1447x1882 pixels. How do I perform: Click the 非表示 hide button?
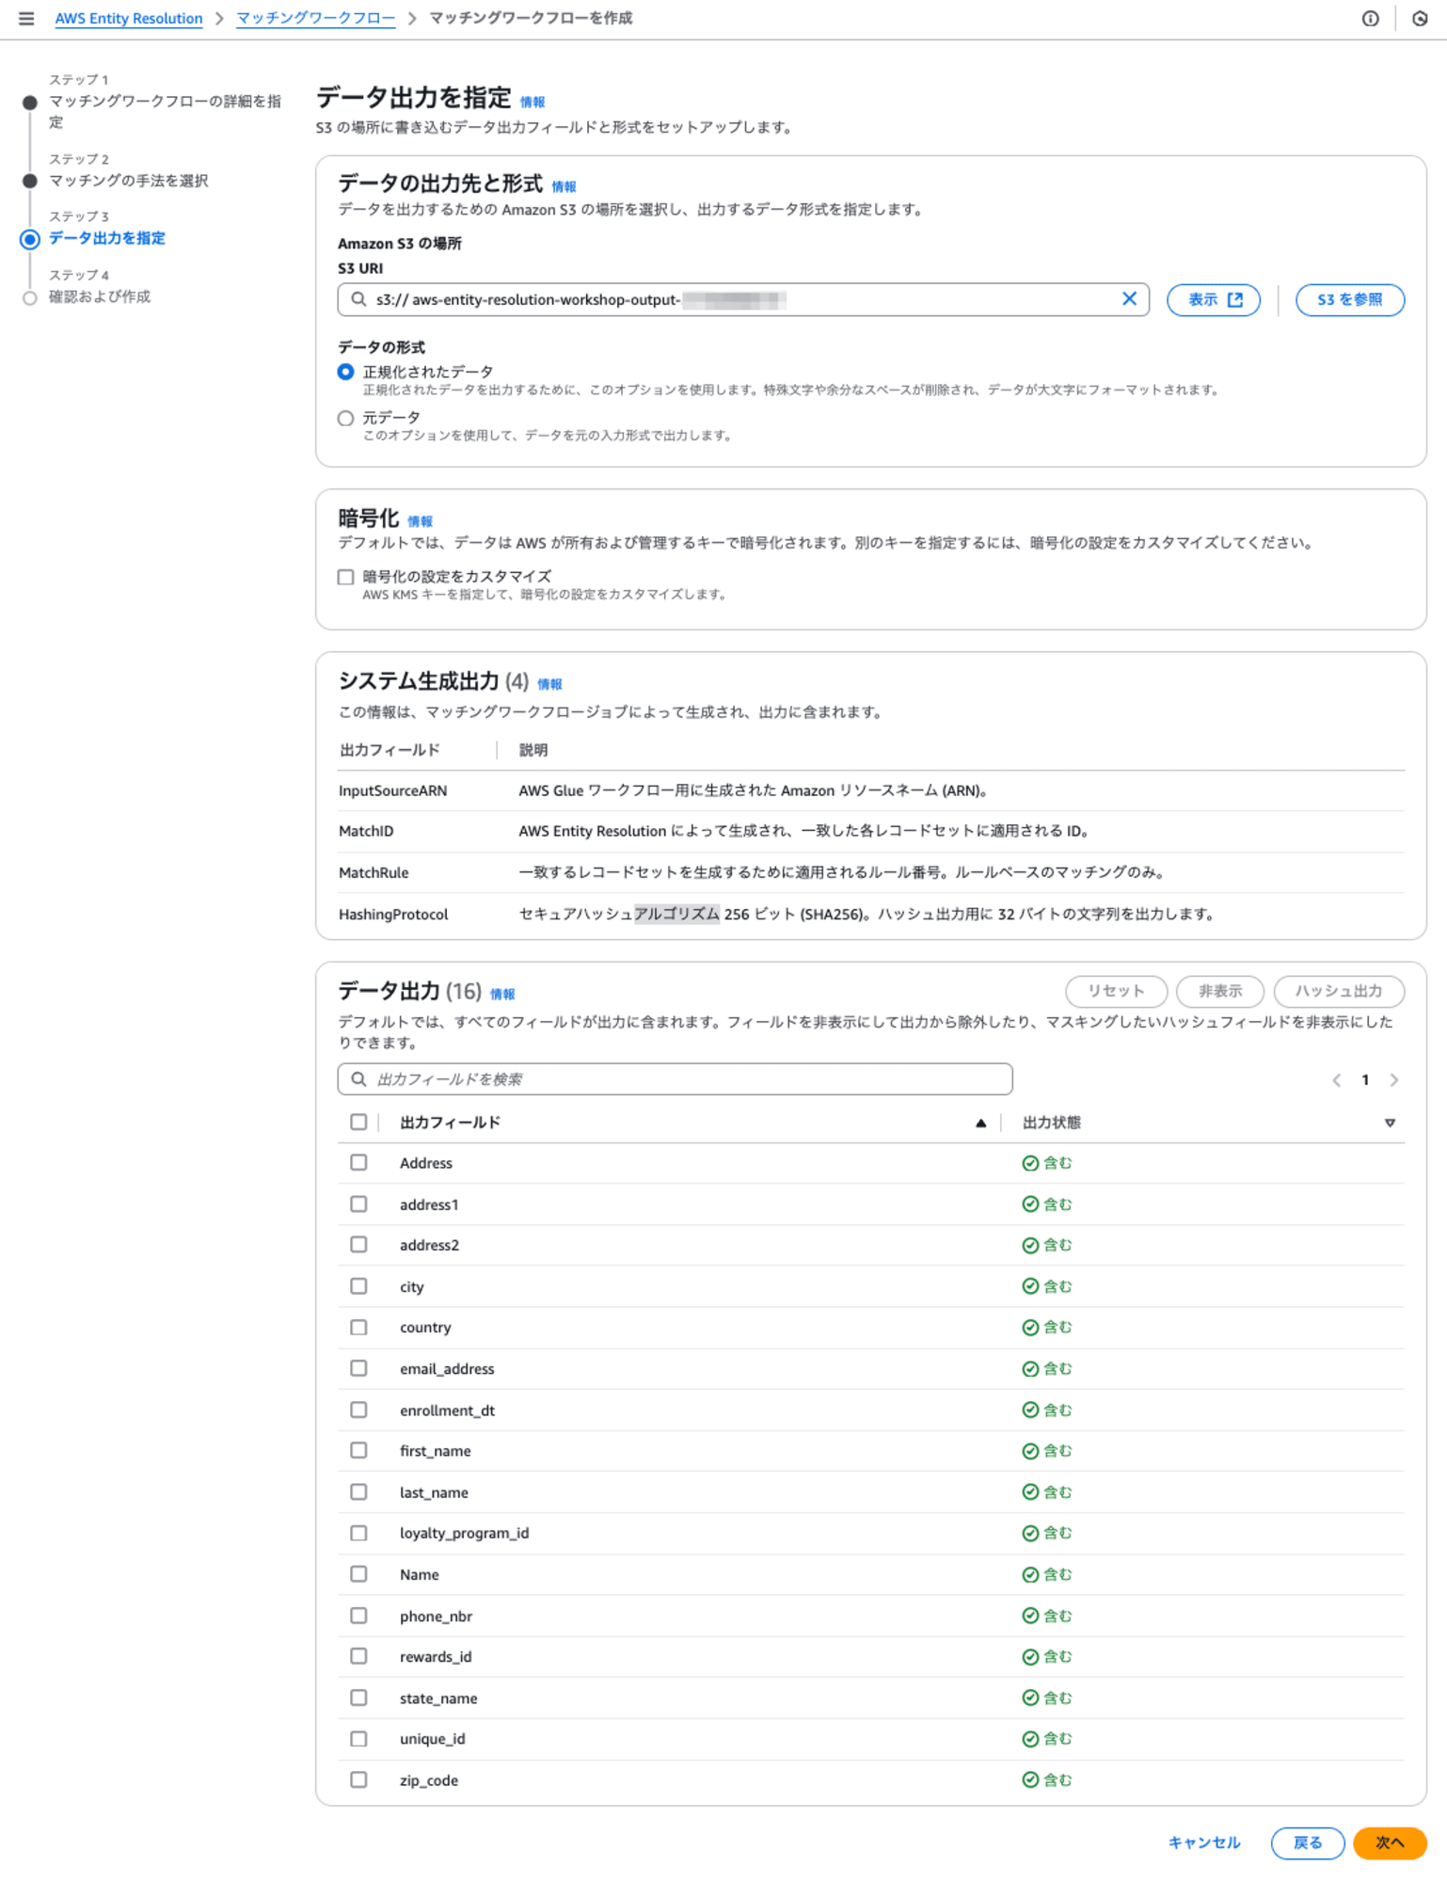[1219, 991]
